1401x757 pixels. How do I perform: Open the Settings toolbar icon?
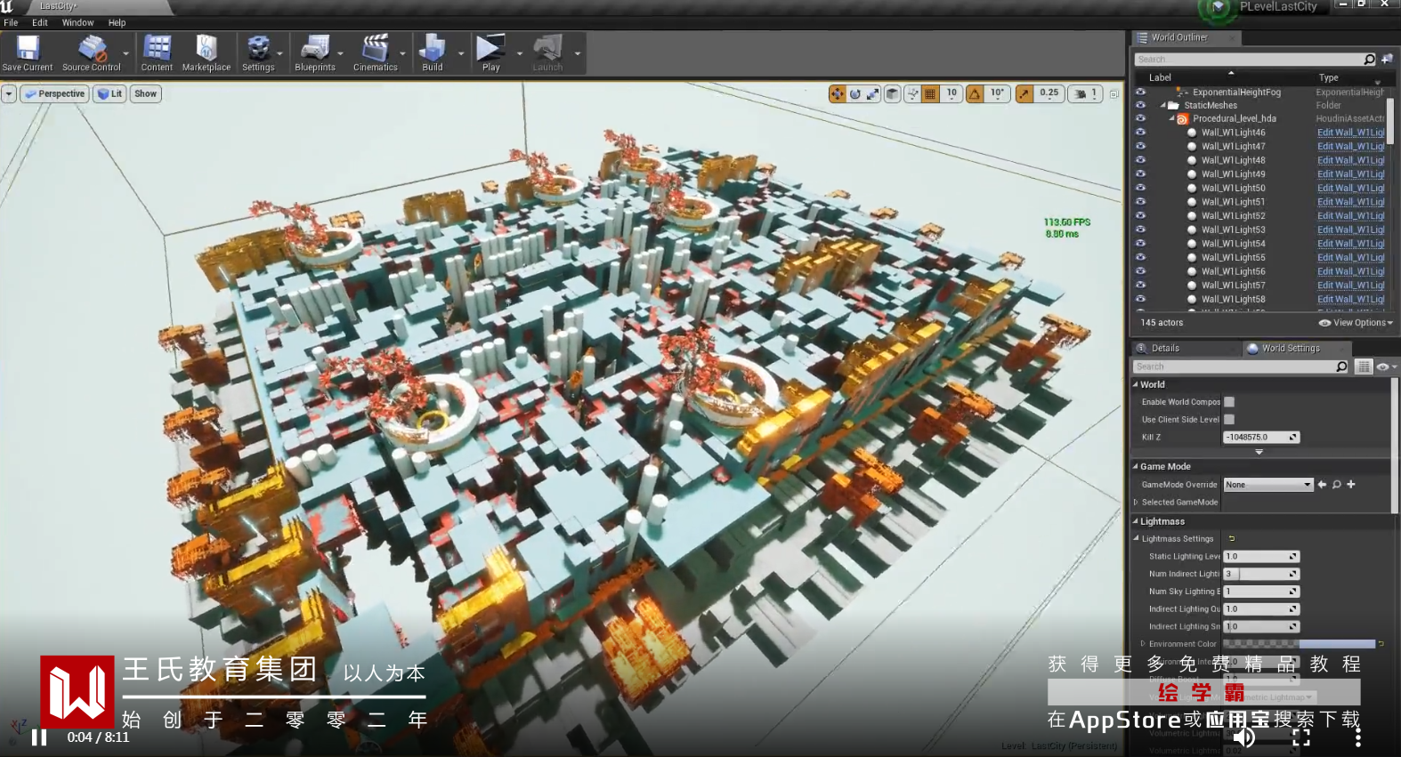pos(258,53)
